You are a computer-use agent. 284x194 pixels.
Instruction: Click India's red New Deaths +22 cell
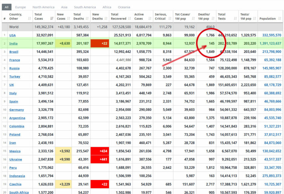[100, 44]
